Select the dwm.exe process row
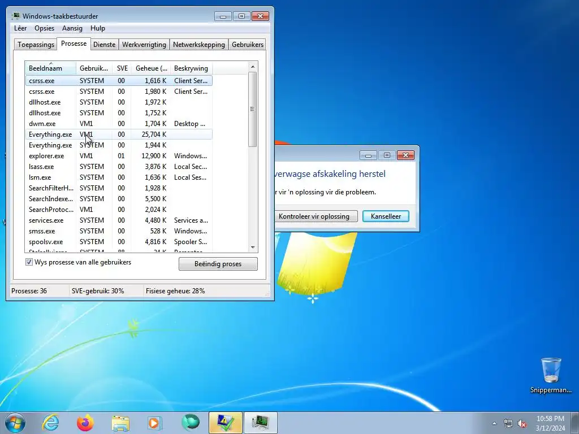Image resolution: width=579 pixels, height=434 pixels. (119, 123)
